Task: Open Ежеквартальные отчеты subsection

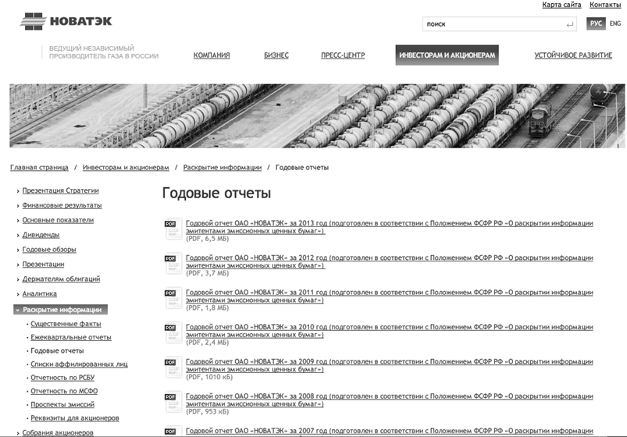Action: tap(71, 337)
